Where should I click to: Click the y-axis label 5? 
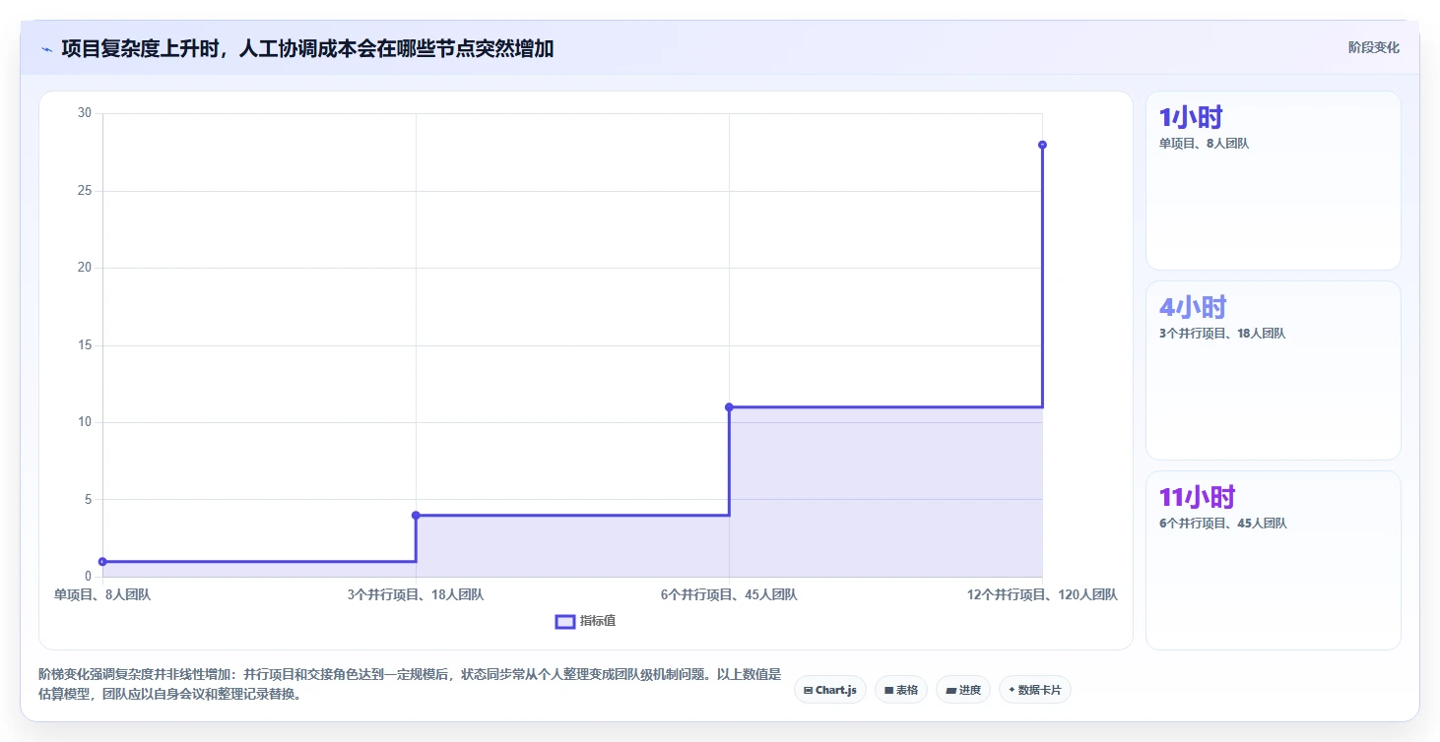click(88, 499)
